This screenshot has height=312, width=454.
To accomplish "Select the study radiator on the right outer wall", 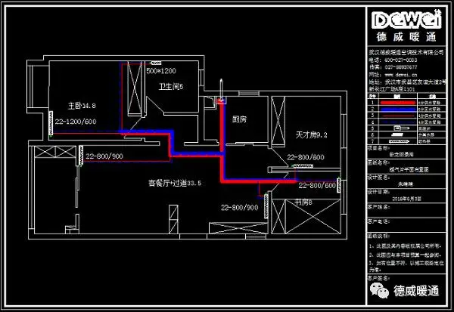I will (338, 185).
